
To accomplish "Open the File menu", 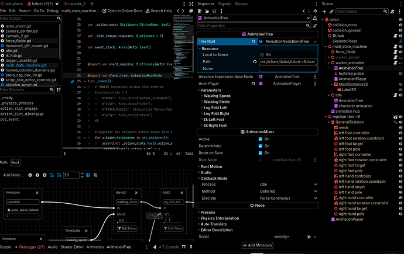I will pyautogui.click(x=3, y=11).
